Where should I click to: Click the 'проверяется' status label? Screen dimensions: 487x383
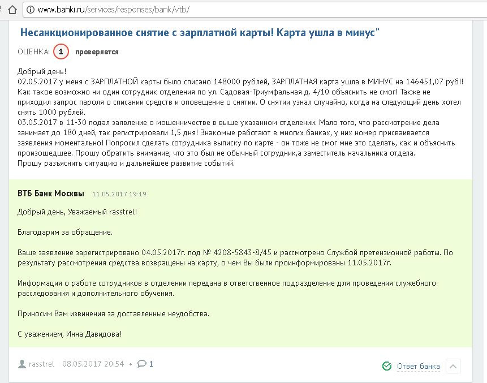pos(97,52)
